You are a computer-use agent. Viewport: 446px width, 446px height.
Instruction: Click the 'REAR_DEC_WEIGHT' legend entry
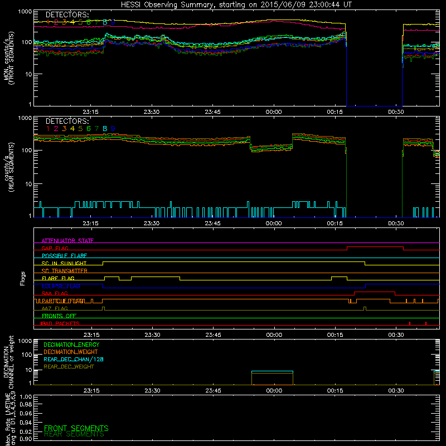69,367
